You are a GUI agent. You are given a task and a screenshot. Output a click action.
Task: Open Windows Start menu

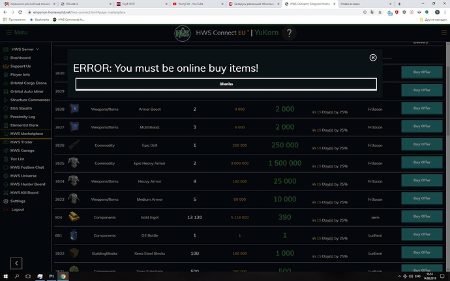point(5,276)
